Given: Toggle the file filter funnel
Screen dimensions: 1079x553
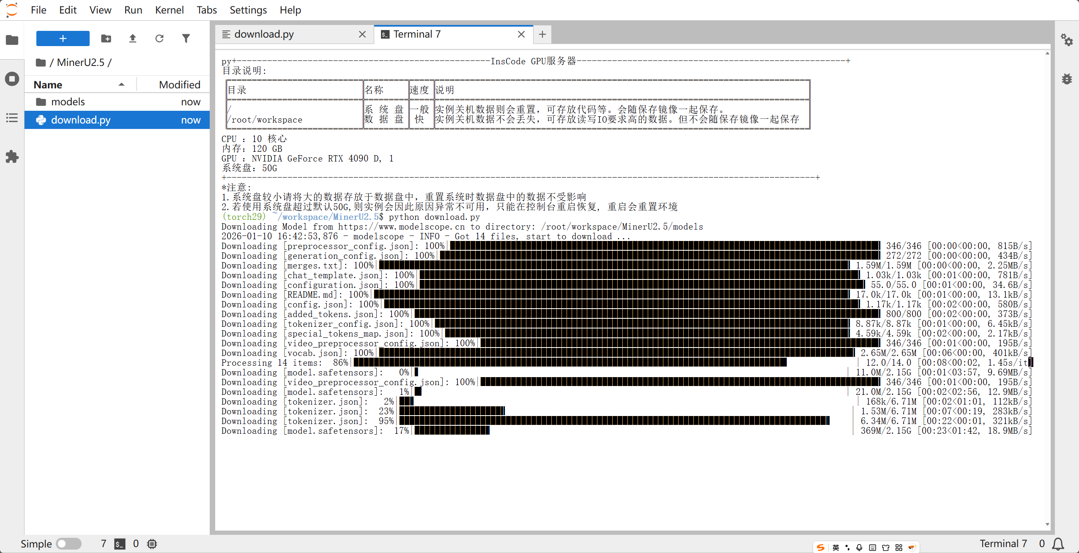Looking at the screenshot, I should coord(186,38).
